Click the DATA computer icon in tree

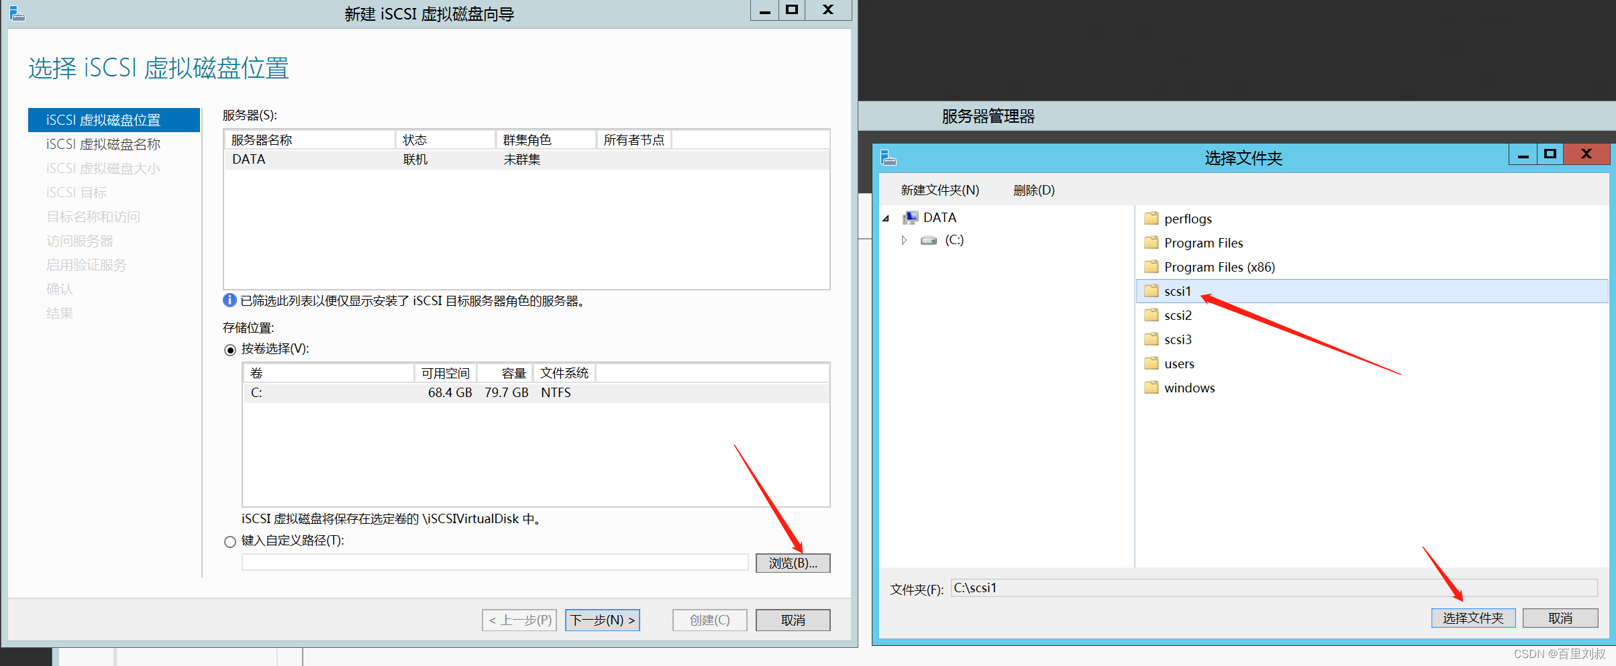pos(911,217)
